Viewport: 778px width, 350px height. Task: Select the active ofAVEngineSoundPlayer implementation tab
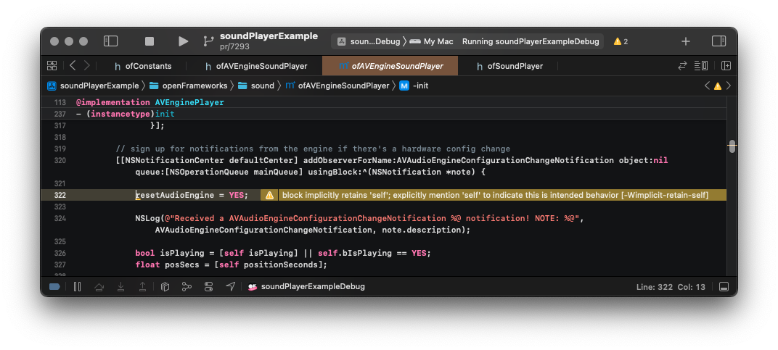pyautogui.click(x=390, y=66)
